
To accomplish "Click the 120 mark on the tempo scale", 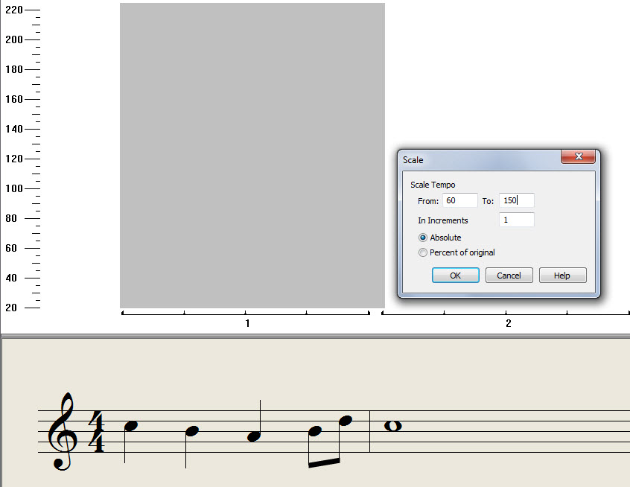I will coord(14,159).
